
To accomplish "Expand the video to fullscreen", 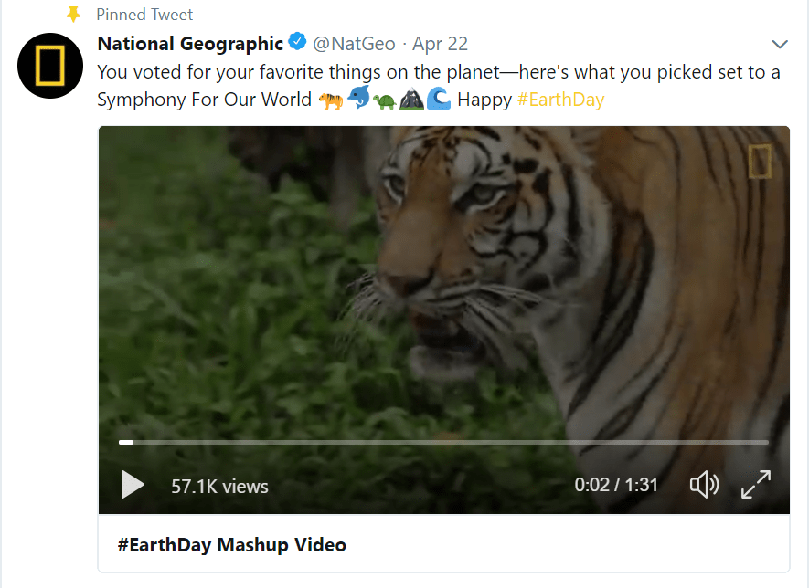I will click(x=758, y=485).
